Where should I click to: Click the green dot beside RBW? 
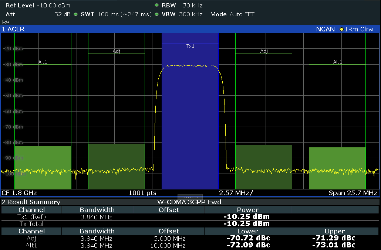point(156,6)
